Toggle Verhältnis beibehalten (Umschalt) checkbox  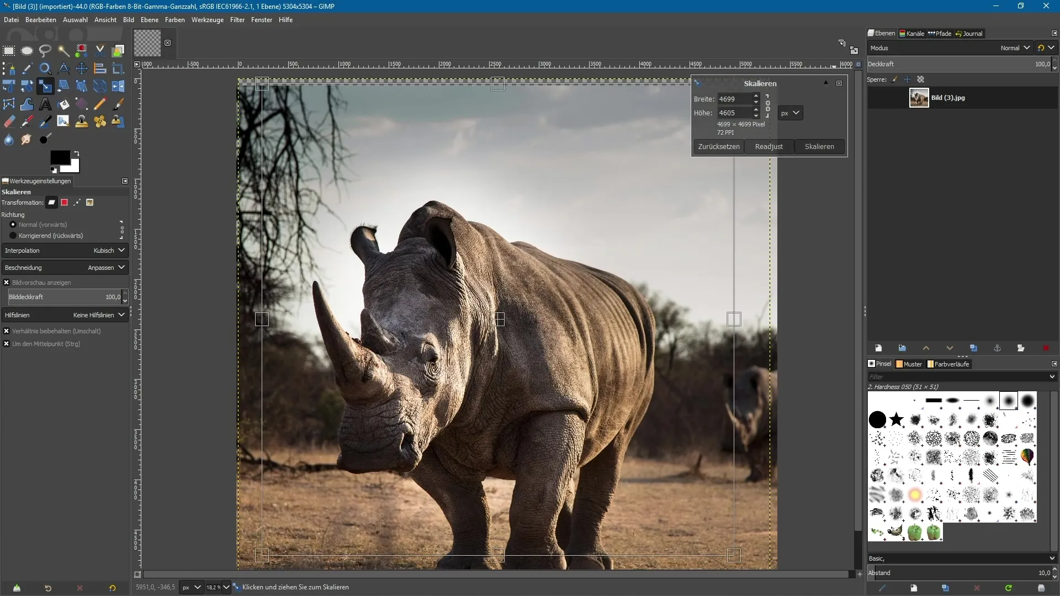pos(7,331)
